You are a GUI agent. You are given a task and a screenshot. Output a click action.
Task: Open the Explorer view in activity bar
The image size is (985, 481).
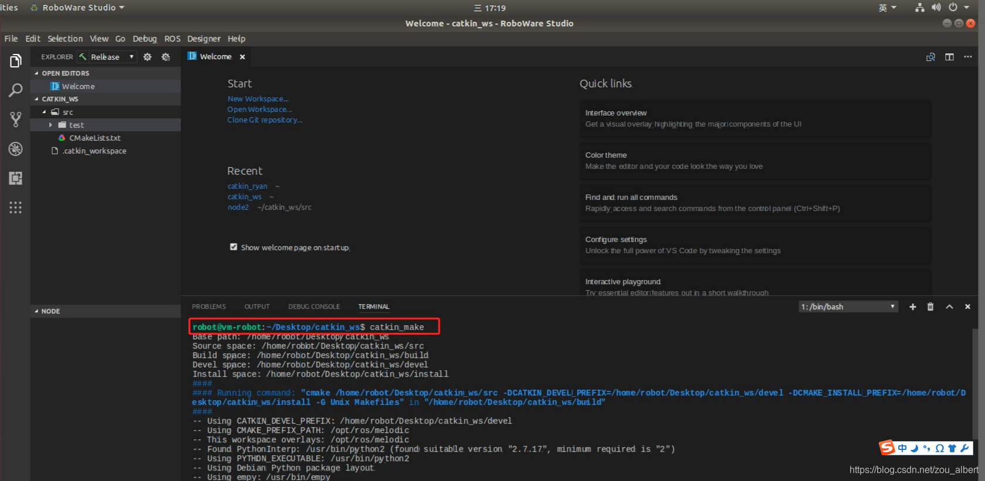click(x=15, y=61)
